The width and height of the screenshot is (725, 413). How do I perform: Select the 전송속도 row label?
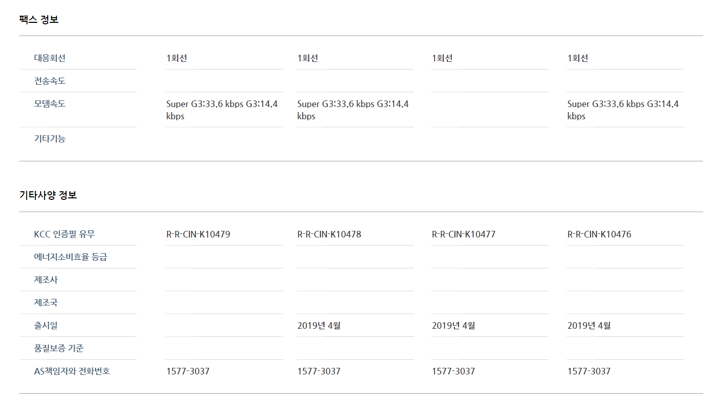click(50, 81)
